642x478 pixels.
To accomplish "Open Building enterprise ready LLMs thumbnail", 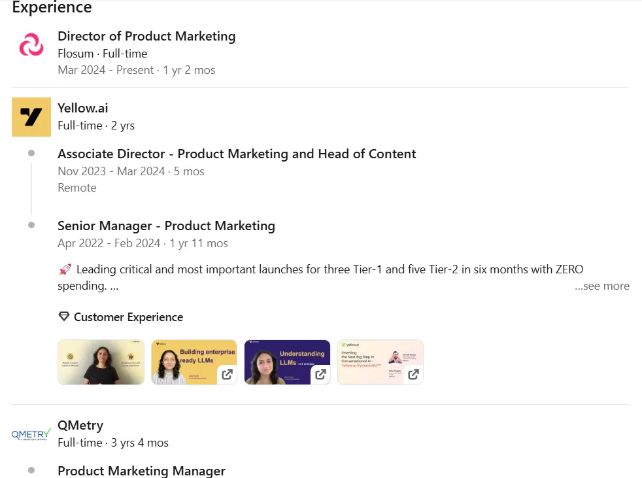I will (x=194, y=362).
